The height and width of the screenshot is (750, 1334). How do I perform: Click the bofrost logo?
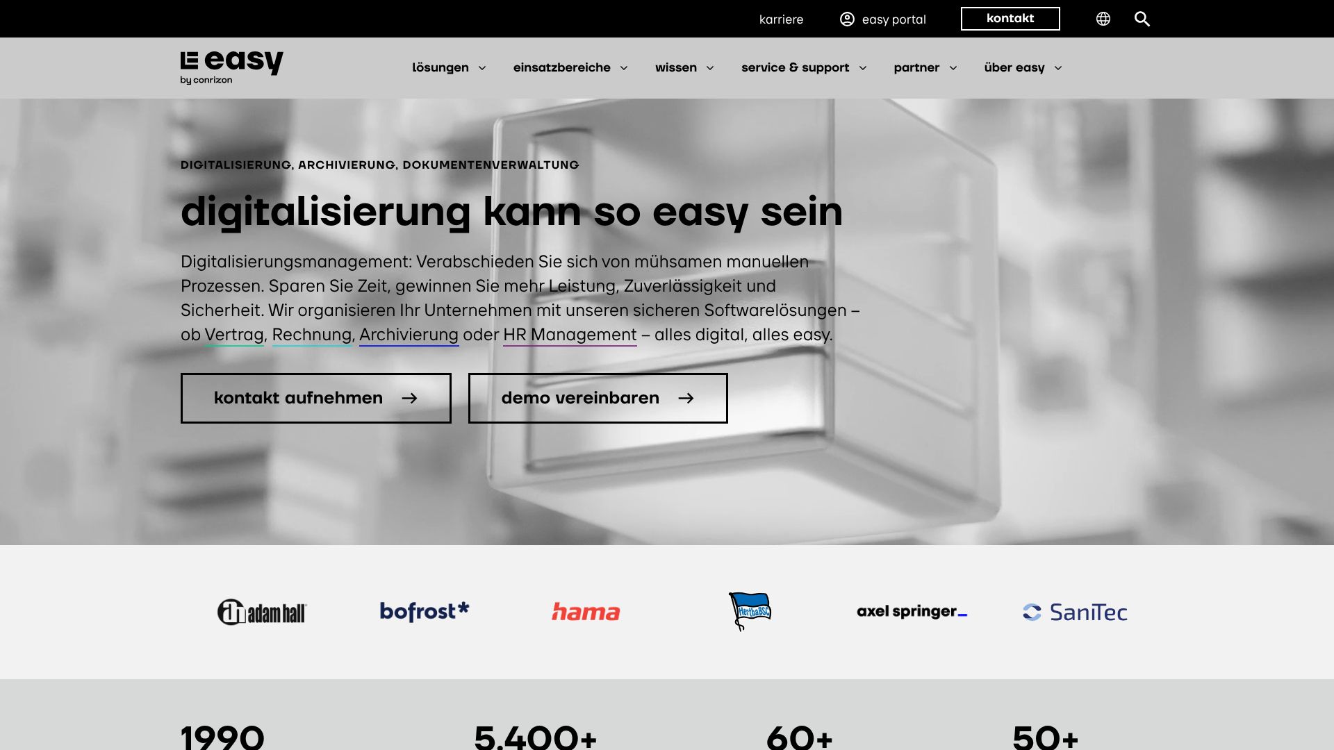coord(424,611)
